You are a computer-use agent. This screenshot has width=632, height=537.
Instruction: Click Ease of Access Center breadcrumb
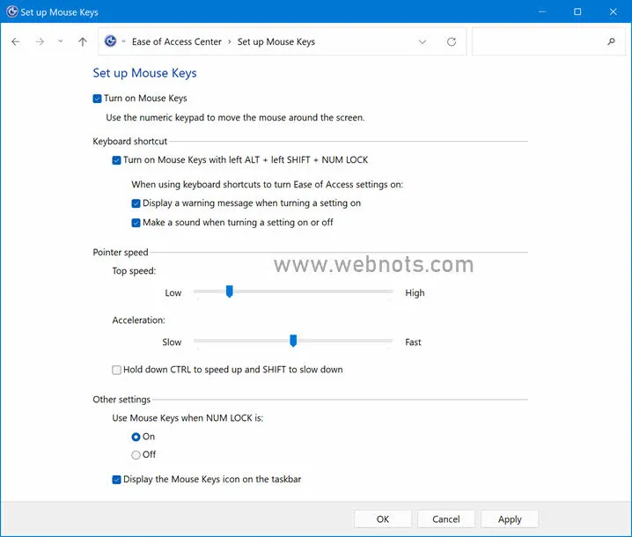click(x=176, y=41)
